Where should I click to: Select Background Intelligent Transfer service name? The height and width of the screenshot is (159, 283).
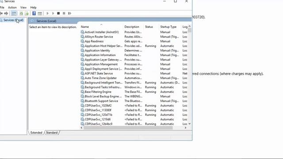[x=103, y=83]
